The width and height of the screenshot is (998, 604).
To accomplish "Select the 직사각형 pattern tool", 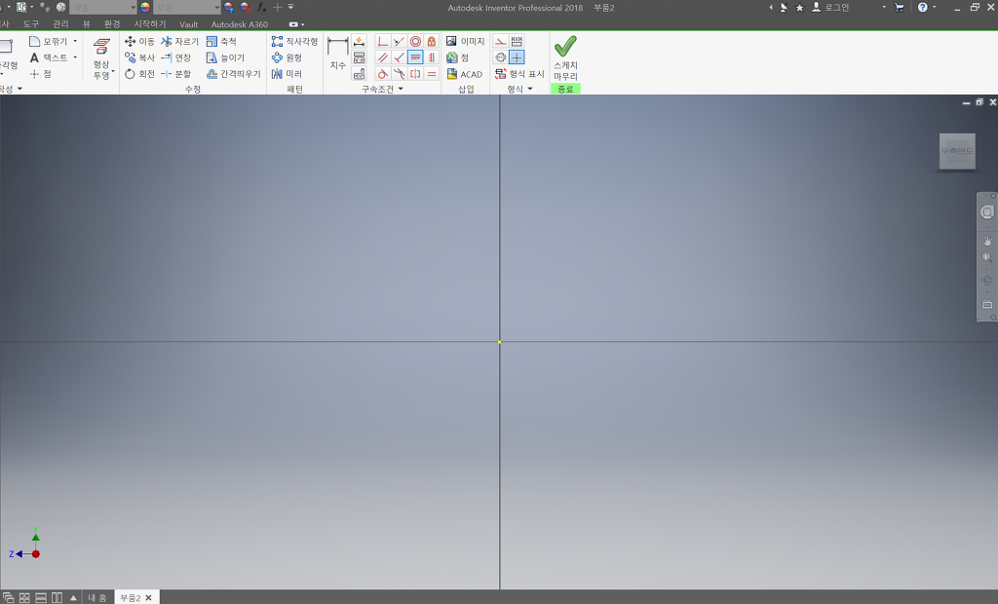I will click(x=294, y=41).
